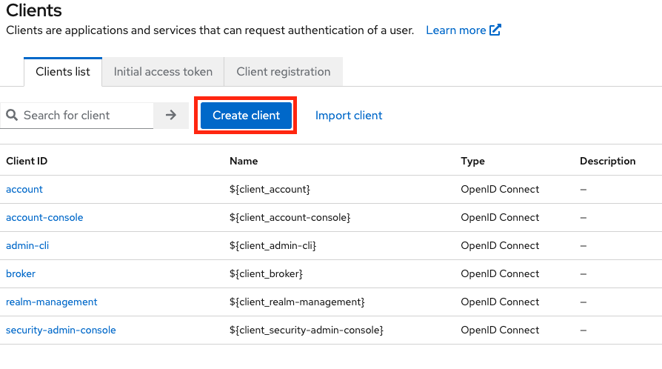
Task: View the realm-management client
Action: click(52, 302)
